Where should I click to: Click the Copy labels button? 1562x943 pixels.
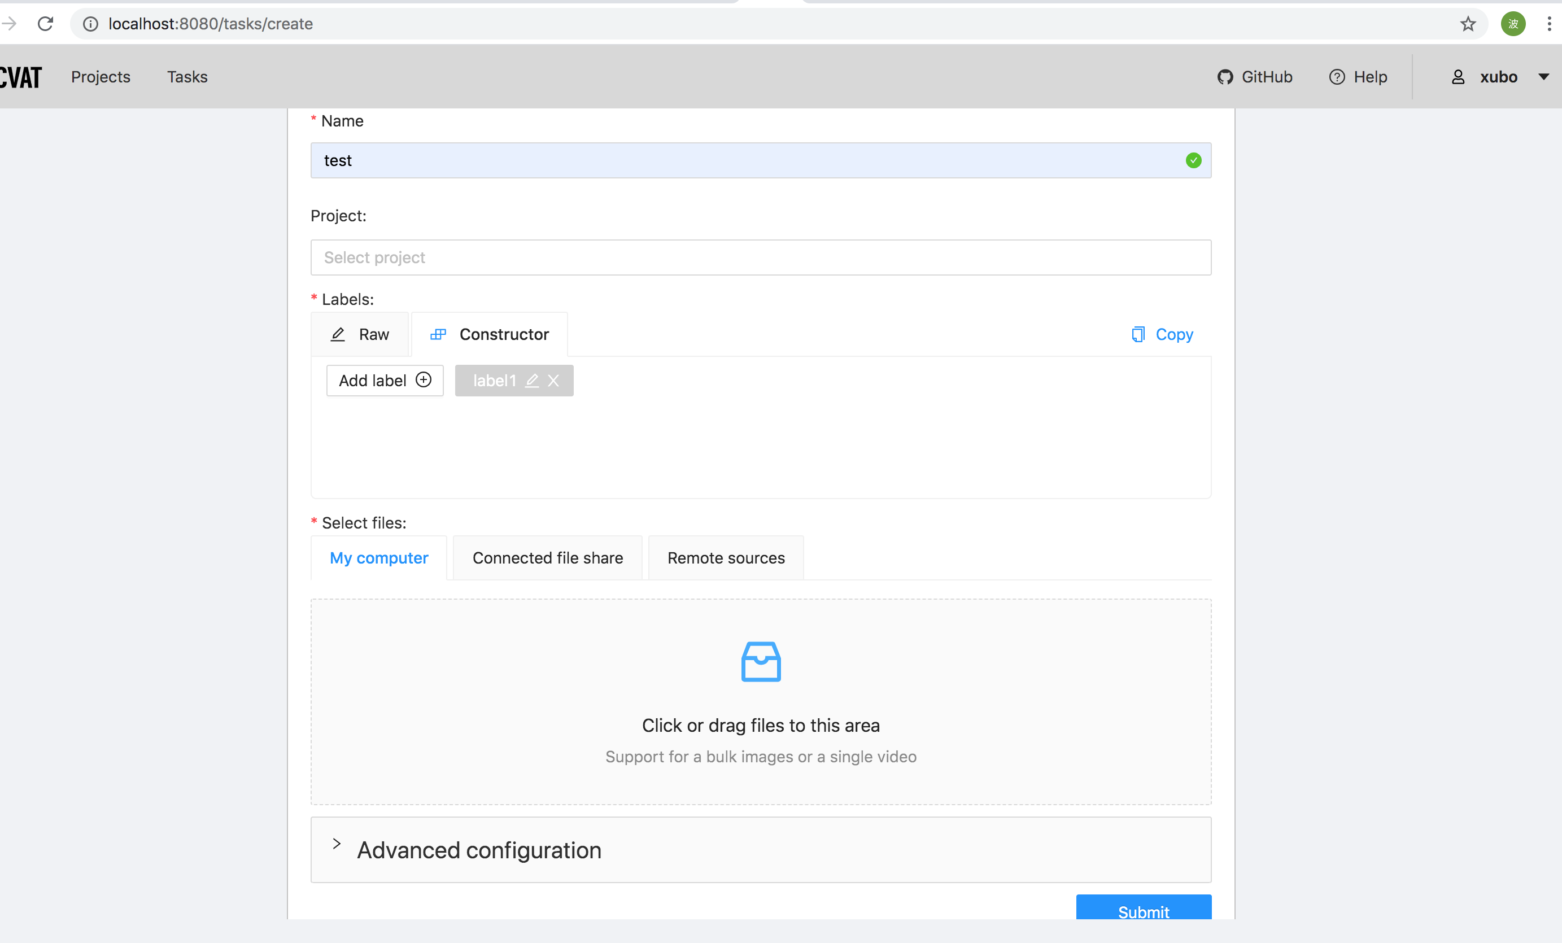tap(1162, 334)
